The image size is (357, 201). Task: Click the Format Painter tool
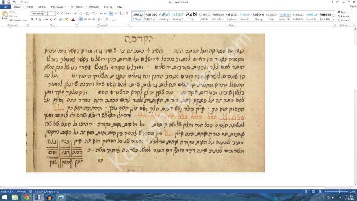[19, 21]
